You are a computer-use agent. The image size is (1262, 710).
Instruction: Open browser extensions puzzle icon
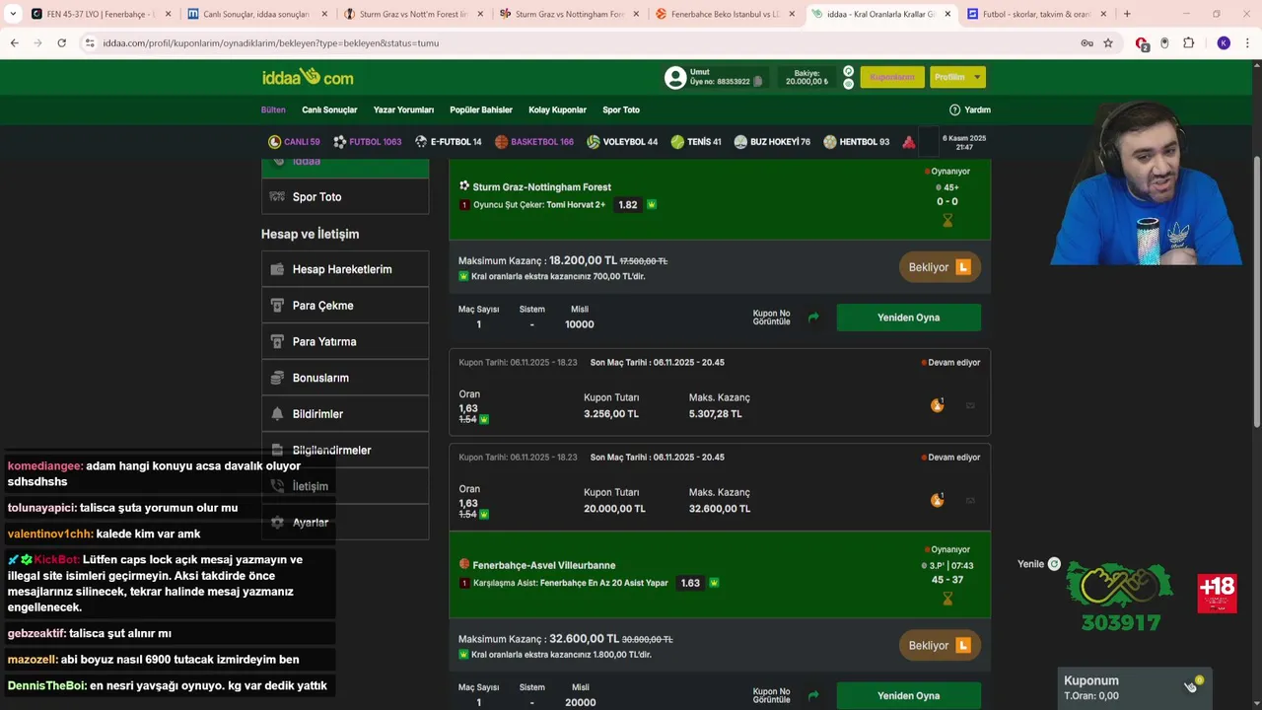[1188, 43]
